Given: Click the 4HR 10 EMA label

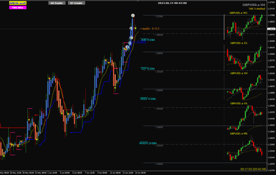Looking at the screenshot, I should pyautogui.click(x=148, y=40).
